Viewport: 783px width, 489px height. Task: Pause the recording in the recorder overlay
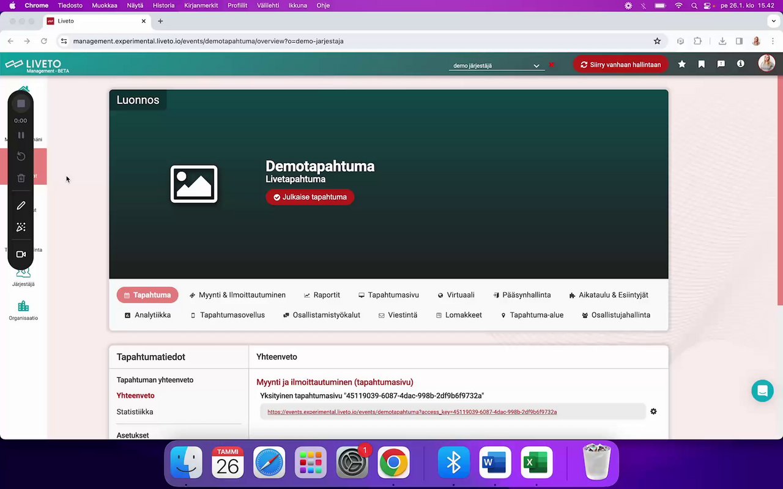pyautogui.click(x=21, y=135)
